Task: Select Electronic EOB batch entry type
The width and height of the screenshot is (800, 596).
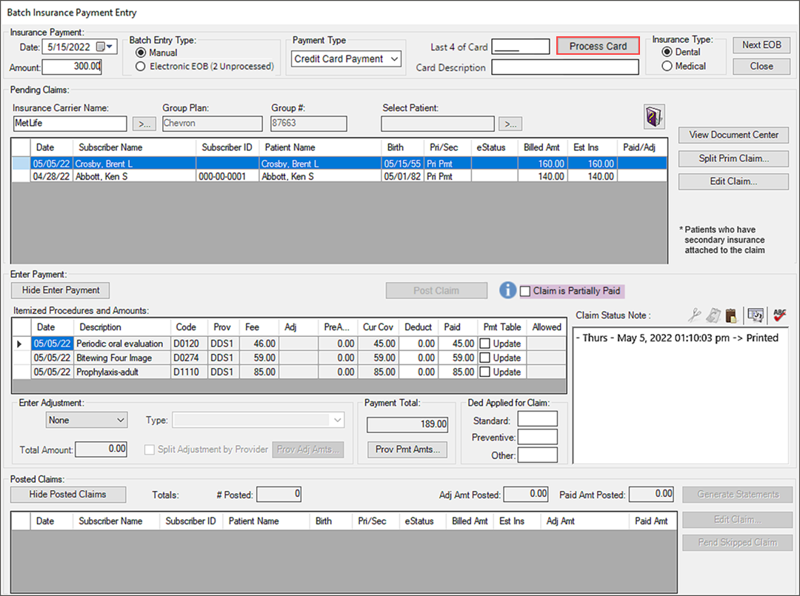Action: 140,67
